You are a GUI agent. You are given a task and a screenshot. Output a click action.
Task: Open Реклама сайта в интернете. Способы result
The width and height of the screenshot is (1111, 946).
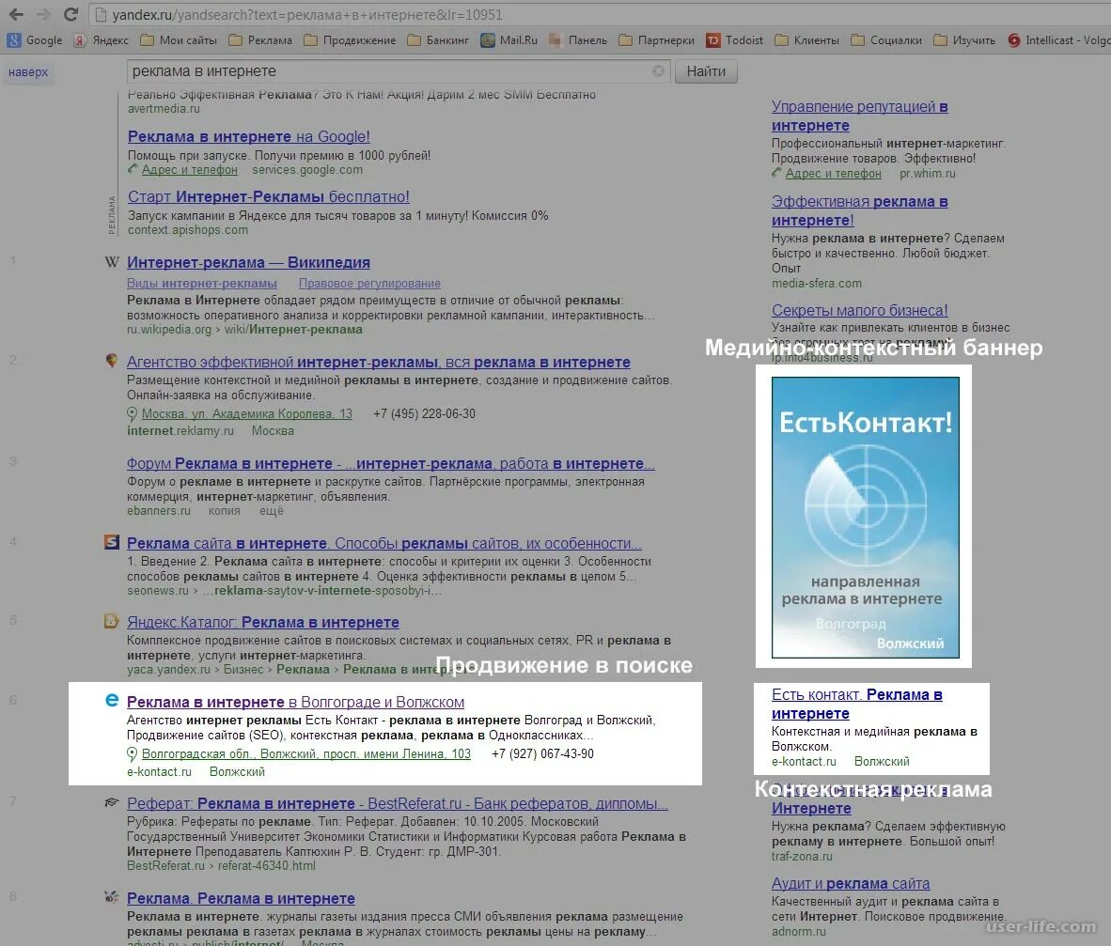384,544
